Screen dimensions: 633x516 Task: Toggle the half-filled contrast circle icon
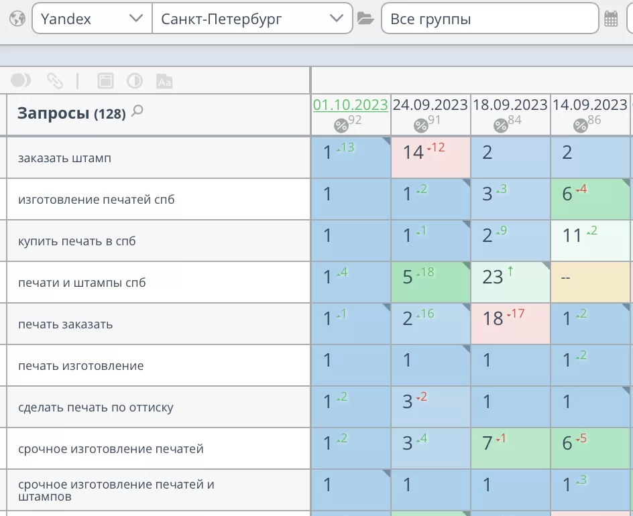coord(135,81)
